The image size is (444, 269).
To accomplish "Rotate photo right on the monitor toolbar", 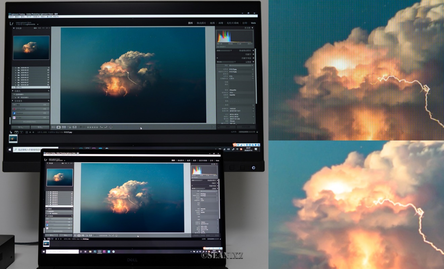I will (x=106, y=127).
